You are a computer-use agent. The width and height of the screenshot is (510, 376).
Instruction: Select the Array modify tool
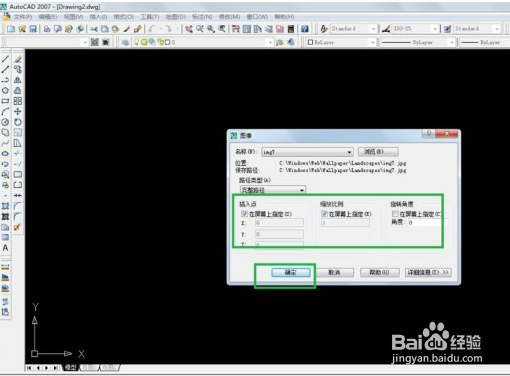[17, 101]
